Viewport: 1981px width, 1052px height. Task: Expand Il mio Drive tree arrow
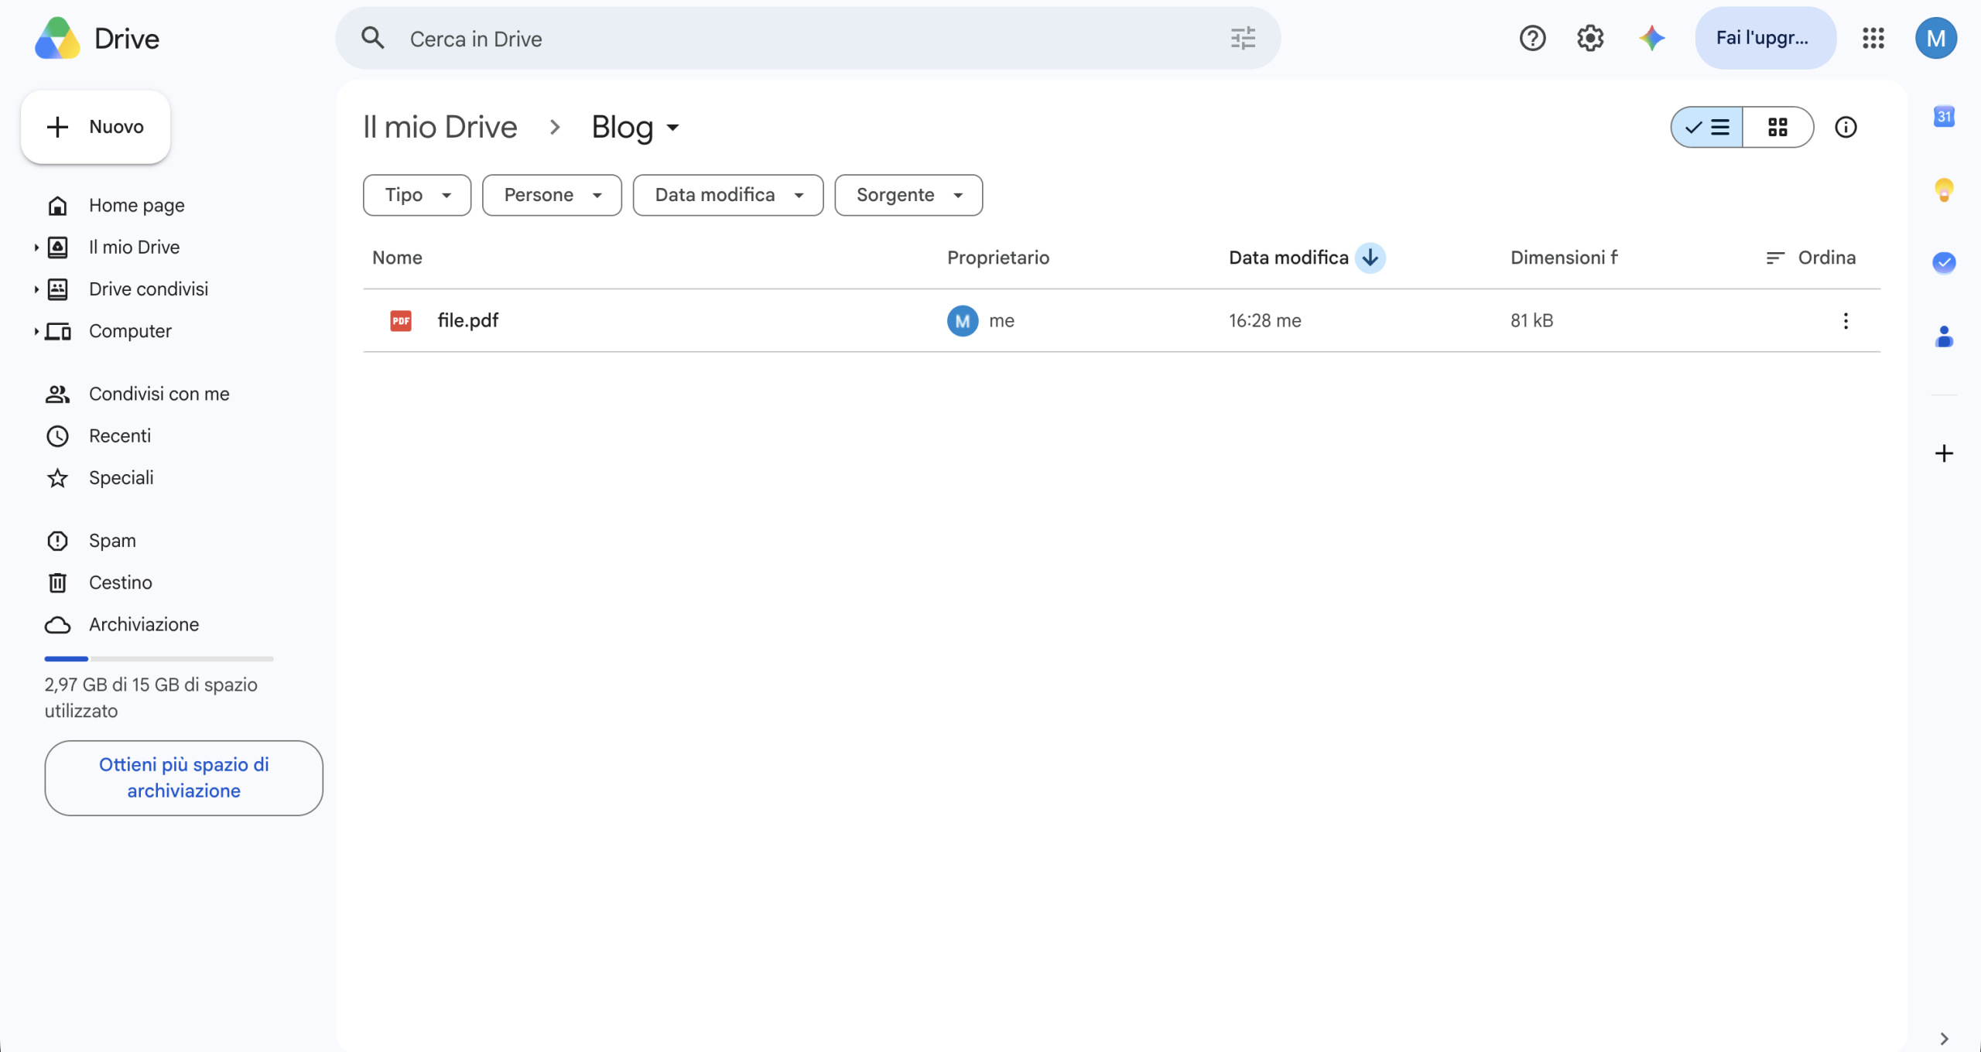36,248
